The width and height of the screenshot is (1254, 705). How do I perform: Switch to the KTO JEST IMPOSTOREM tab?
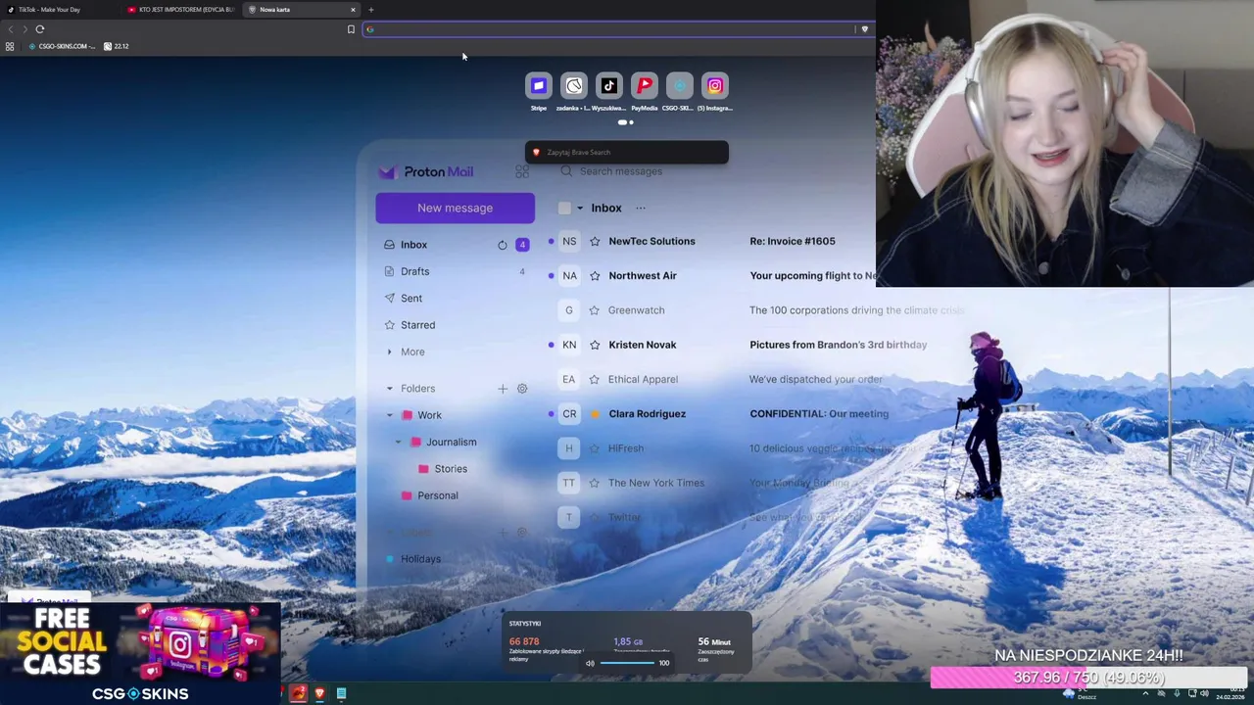[x=181, y=10]
